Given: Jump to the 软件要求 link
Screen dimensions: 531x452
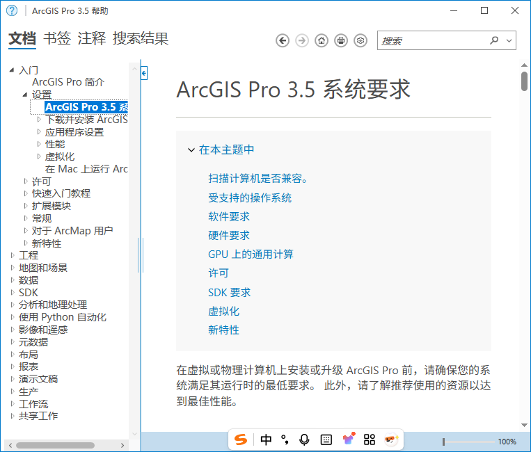Looking at the screenshot, I should pos(229,216).
